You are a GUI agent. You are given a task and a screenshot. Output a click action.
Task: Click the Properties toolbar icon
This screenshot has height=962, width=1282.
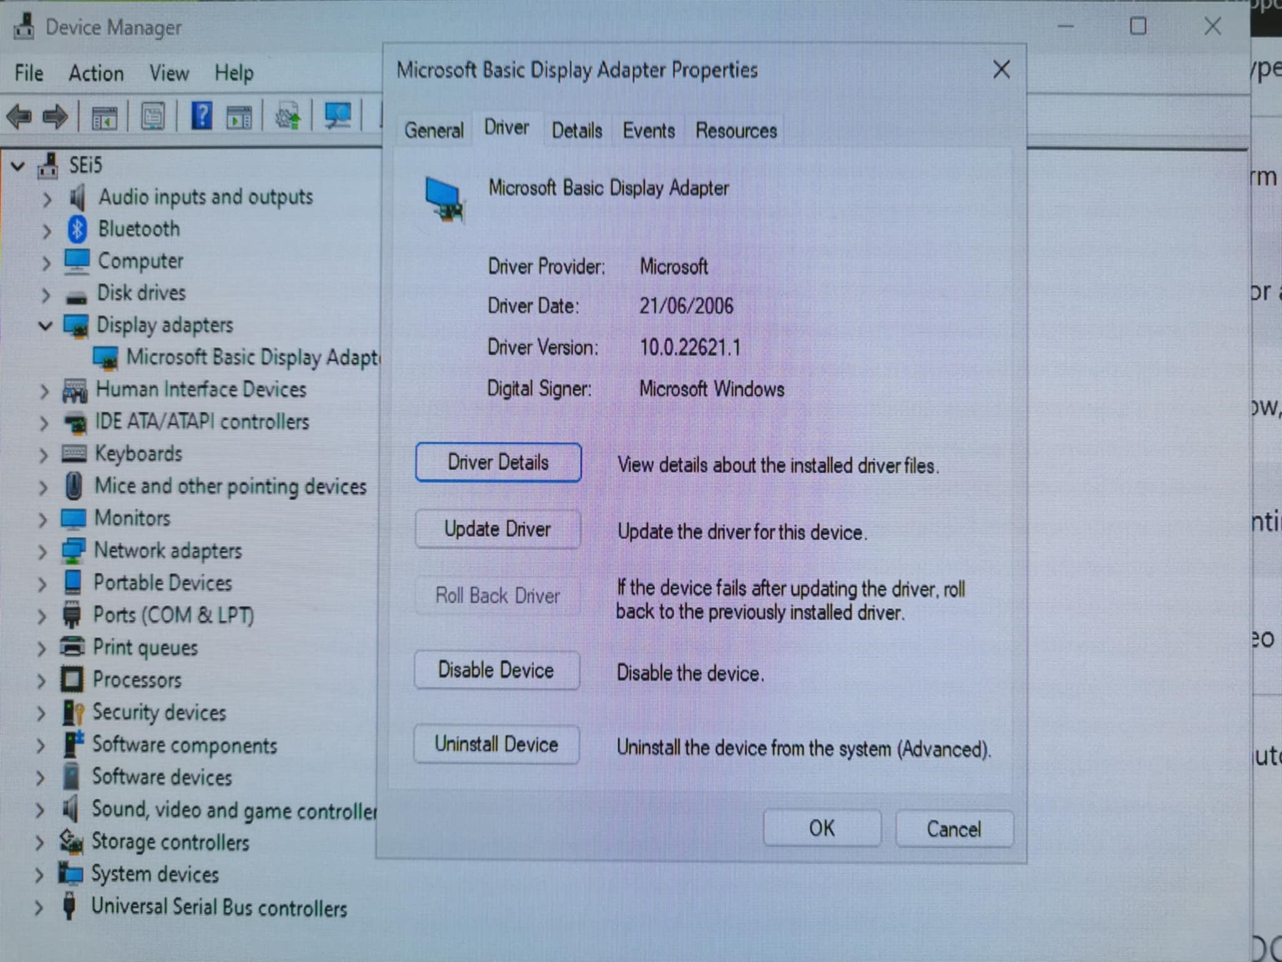153,116
